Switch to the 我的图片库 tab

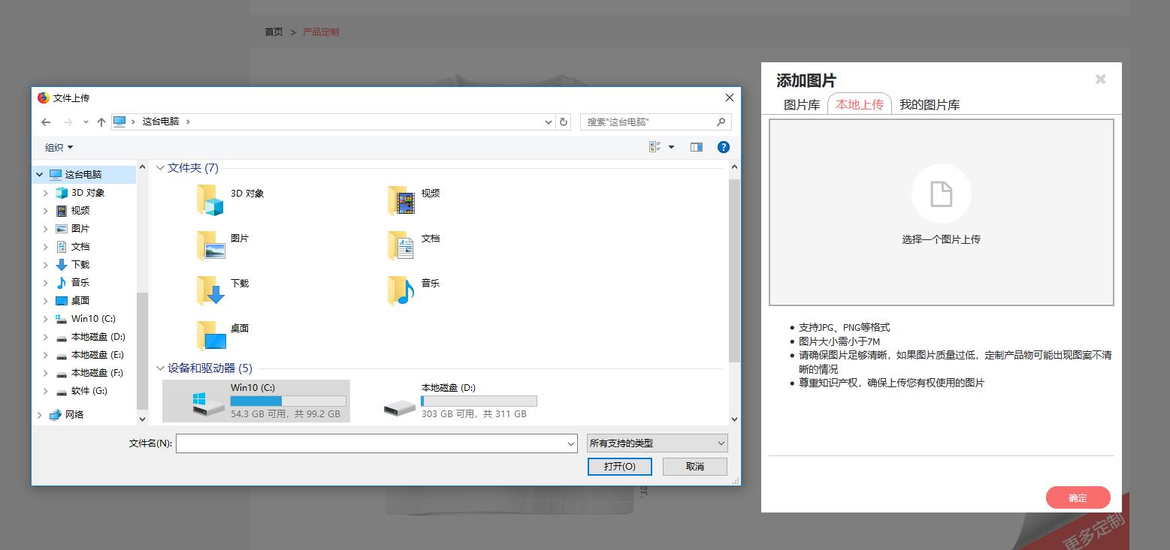pyautogui.click(x=930, y=105)
